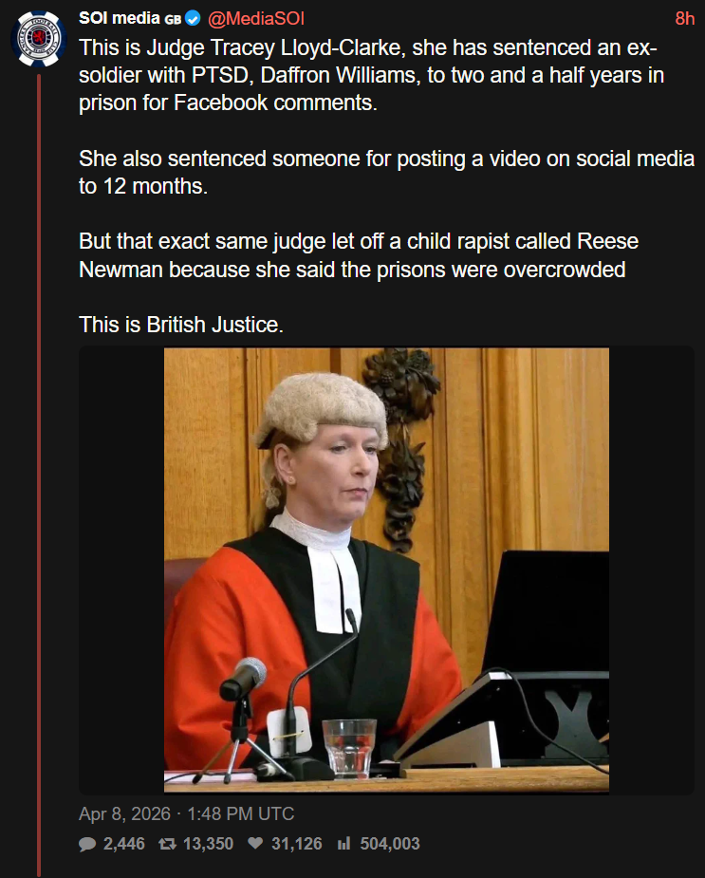Screen dimensions: 705x878
Task: Open the SOI media profile avatar
Action: point(39,39)
